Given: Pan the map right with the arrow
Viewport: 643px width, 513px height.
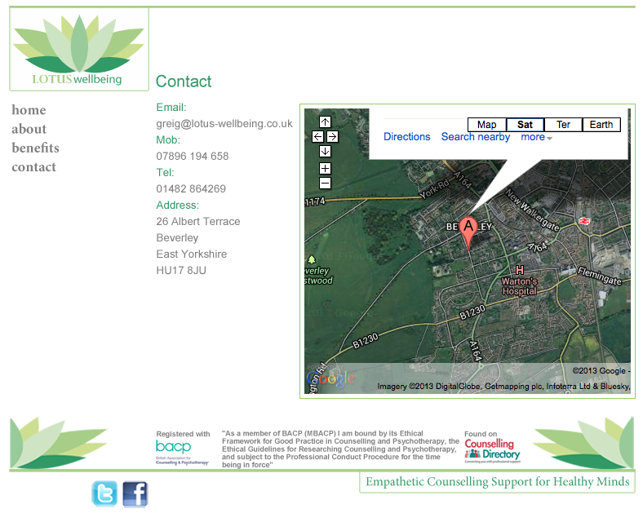Looking at the screenshot, I should pyautogui.click(x=333, y=136).
